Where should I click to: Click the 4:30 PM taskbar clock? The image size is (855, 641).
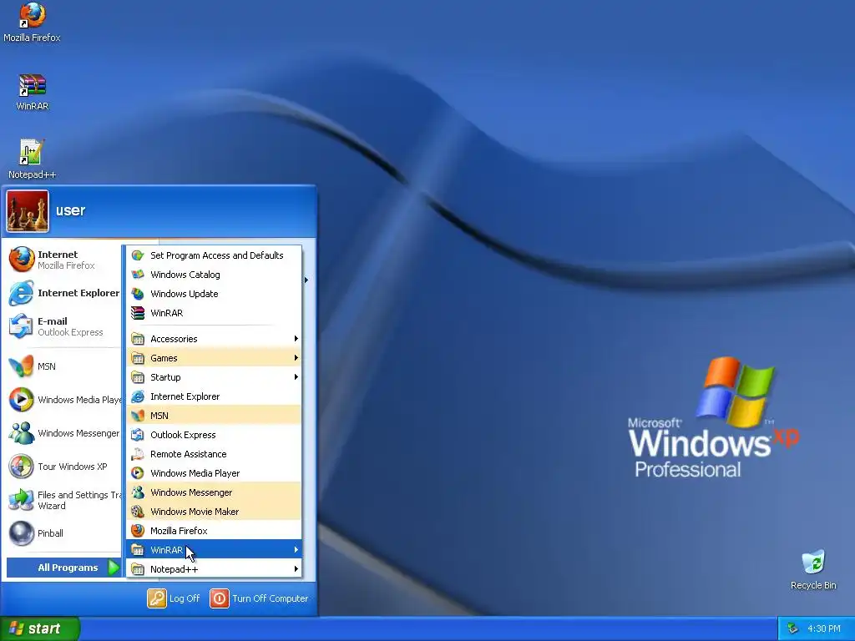824,628
